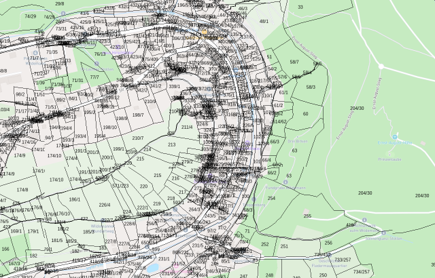Select parcel label 61/1

click(283, 92)
